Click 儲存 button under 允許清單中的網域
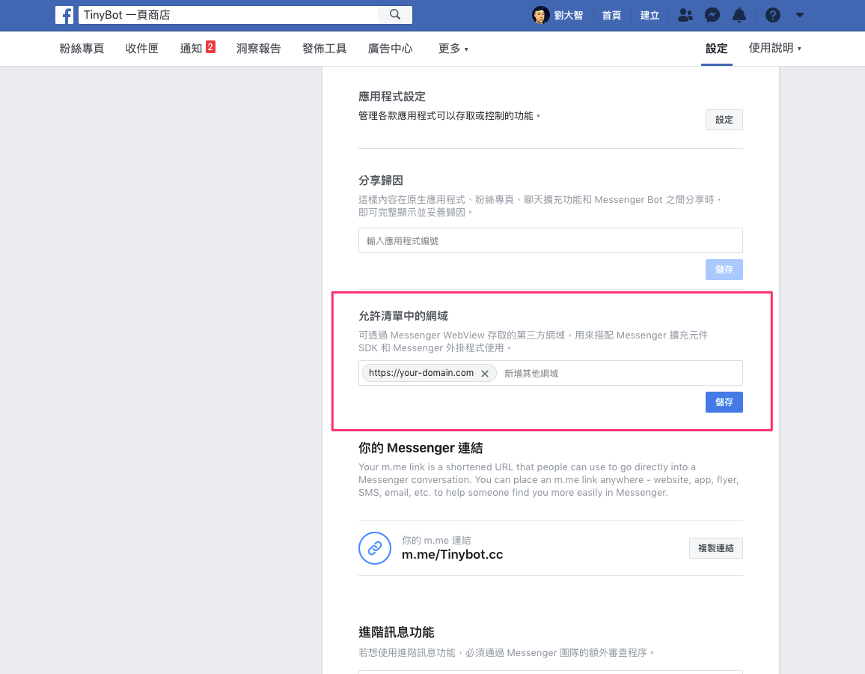Image resolution: width=865 pixels, height=674 pixels. pos(724,402)
